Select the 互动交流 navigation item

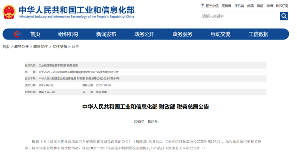click(x=221, y=34)
